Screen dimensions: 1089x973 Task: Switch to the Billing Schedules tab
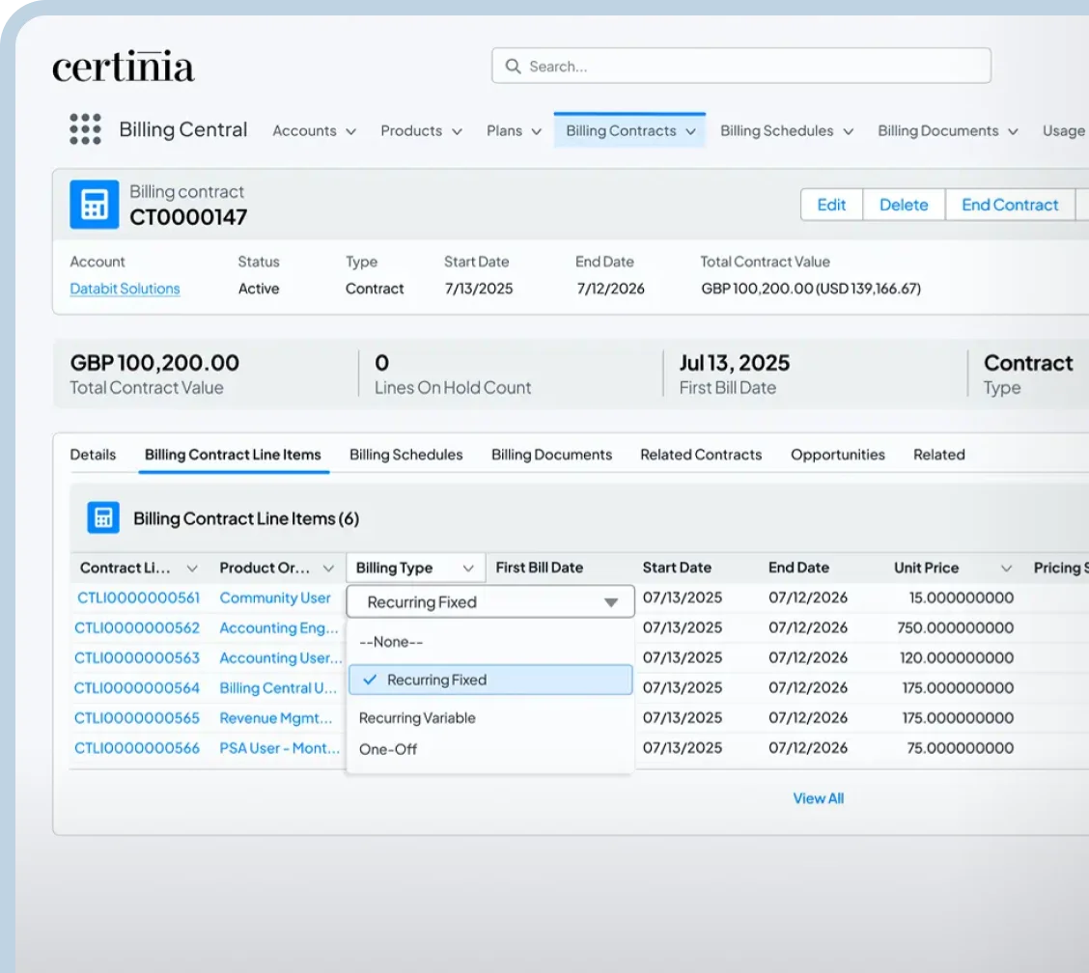pyautogui.click(x=405, y=455)
